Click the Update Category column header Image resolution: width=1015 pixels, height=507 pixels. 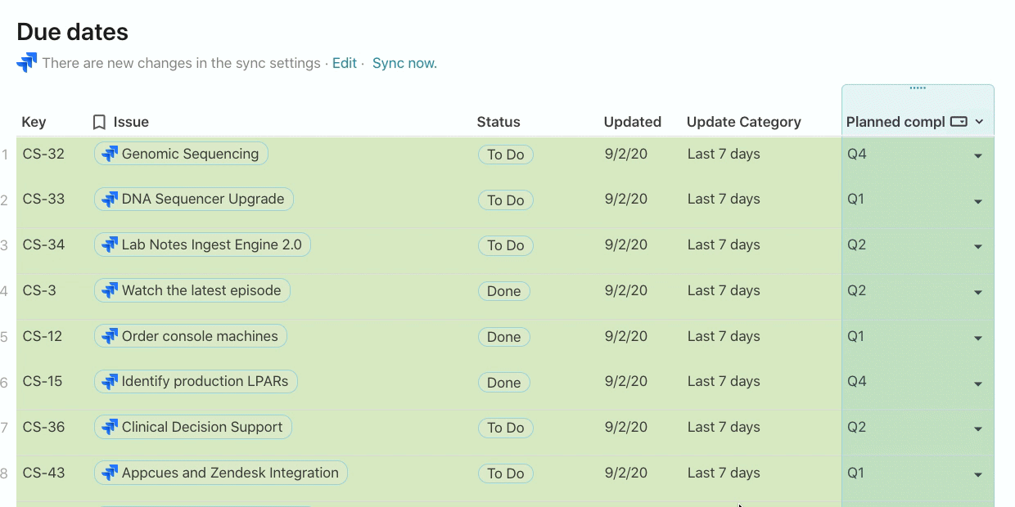tap(743, 122)
